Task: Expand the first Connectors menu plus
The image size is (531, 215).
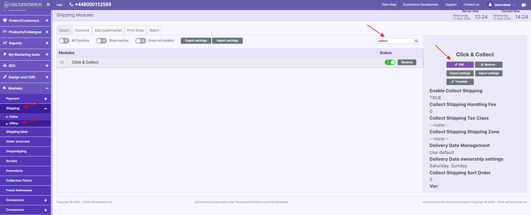Action: tap(45, 200)
